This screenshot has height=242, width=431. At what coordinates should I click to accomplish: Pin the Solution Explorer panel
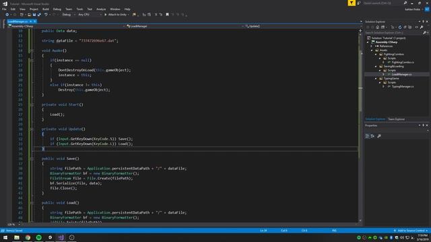pyautogui.click(x=424, y=22)
